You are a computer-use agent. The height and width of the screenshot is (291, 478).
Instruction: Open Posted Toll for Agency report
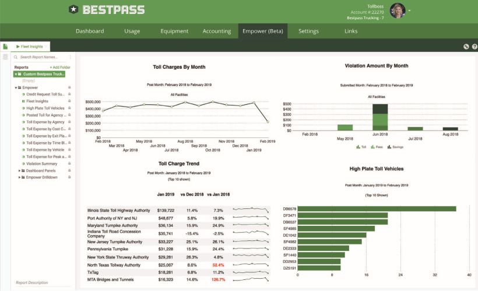click(x=45, y=115)
